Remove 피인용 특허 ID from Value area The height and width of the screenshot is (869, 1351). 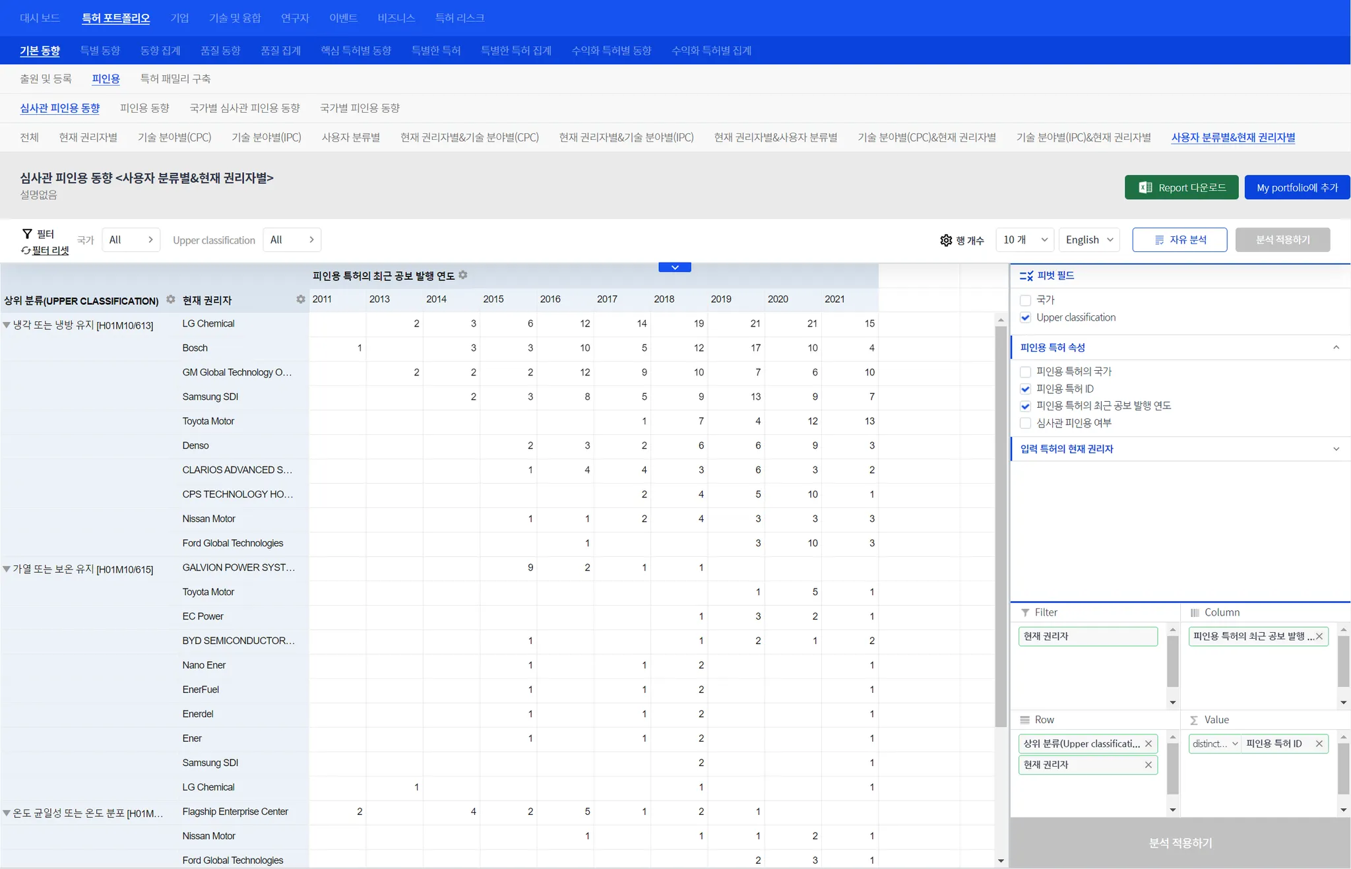point(1319,744)
